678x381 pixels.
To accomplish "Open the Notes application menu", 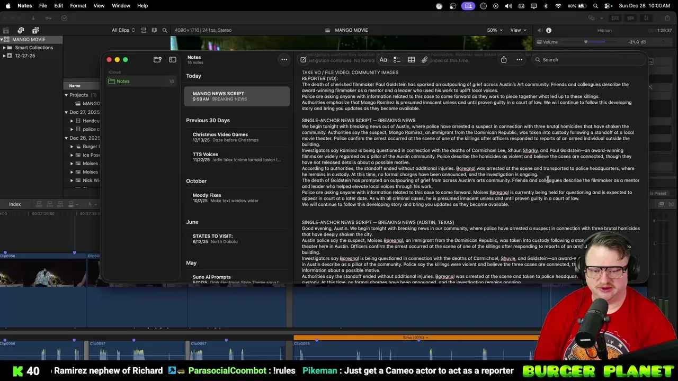I will click(24, 6).
